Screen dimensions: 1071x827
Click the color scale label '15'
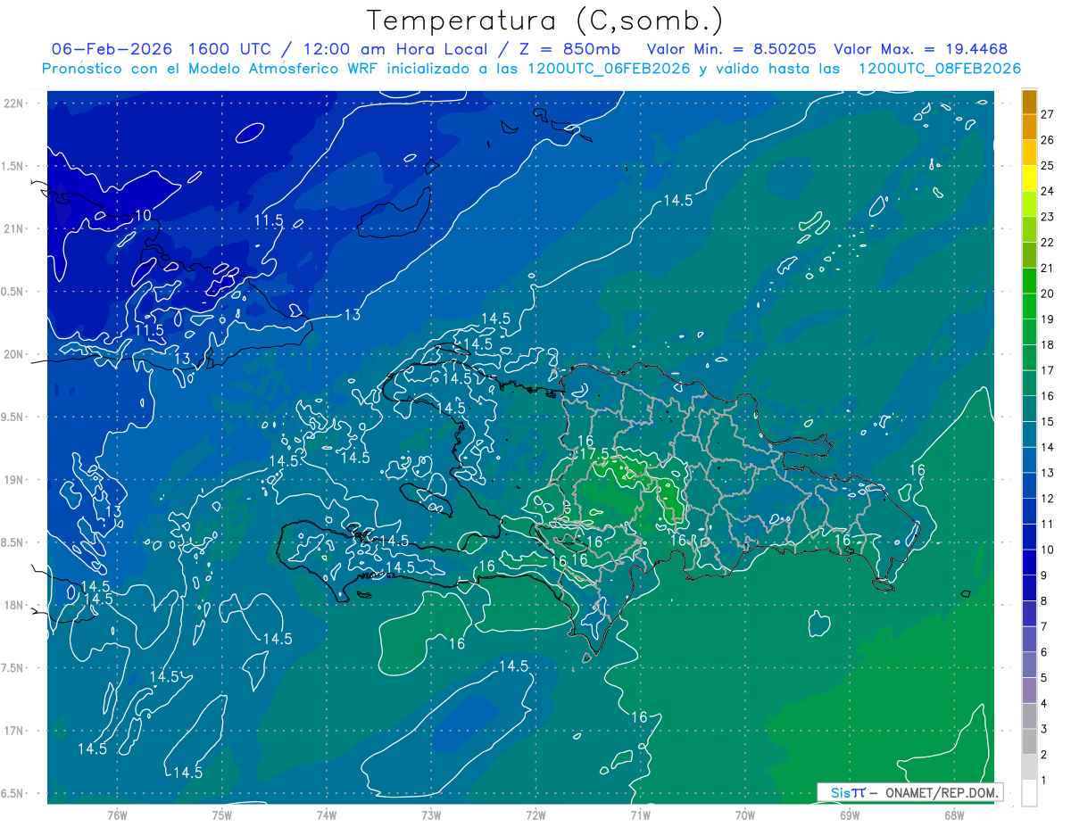[1048, 422]
